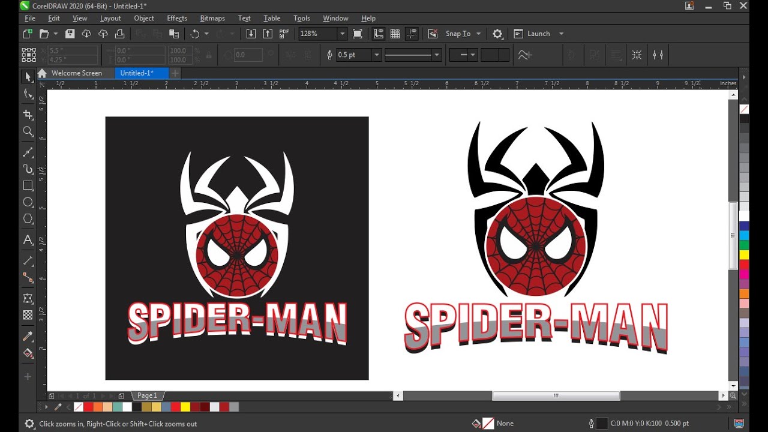Screen dimensions: 768x432
Task: Select the Parallel Dimension tool
Action: pyautogui.click(x=28, y=261)
